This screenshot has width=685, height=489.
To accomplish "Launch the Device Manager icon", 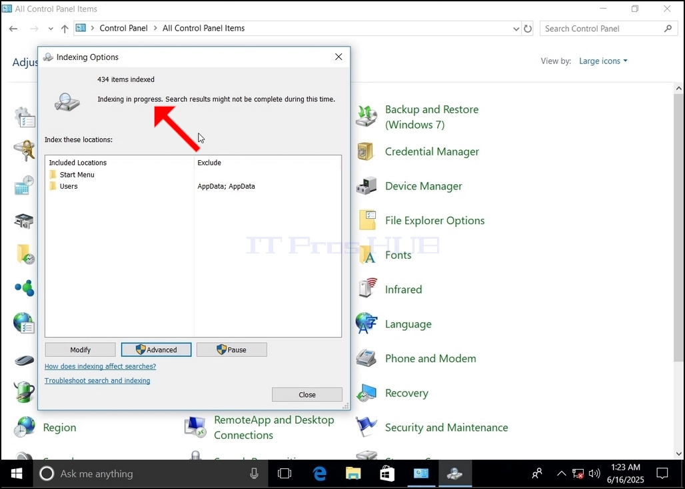I will pyautogui.click(x=366, y=186).
